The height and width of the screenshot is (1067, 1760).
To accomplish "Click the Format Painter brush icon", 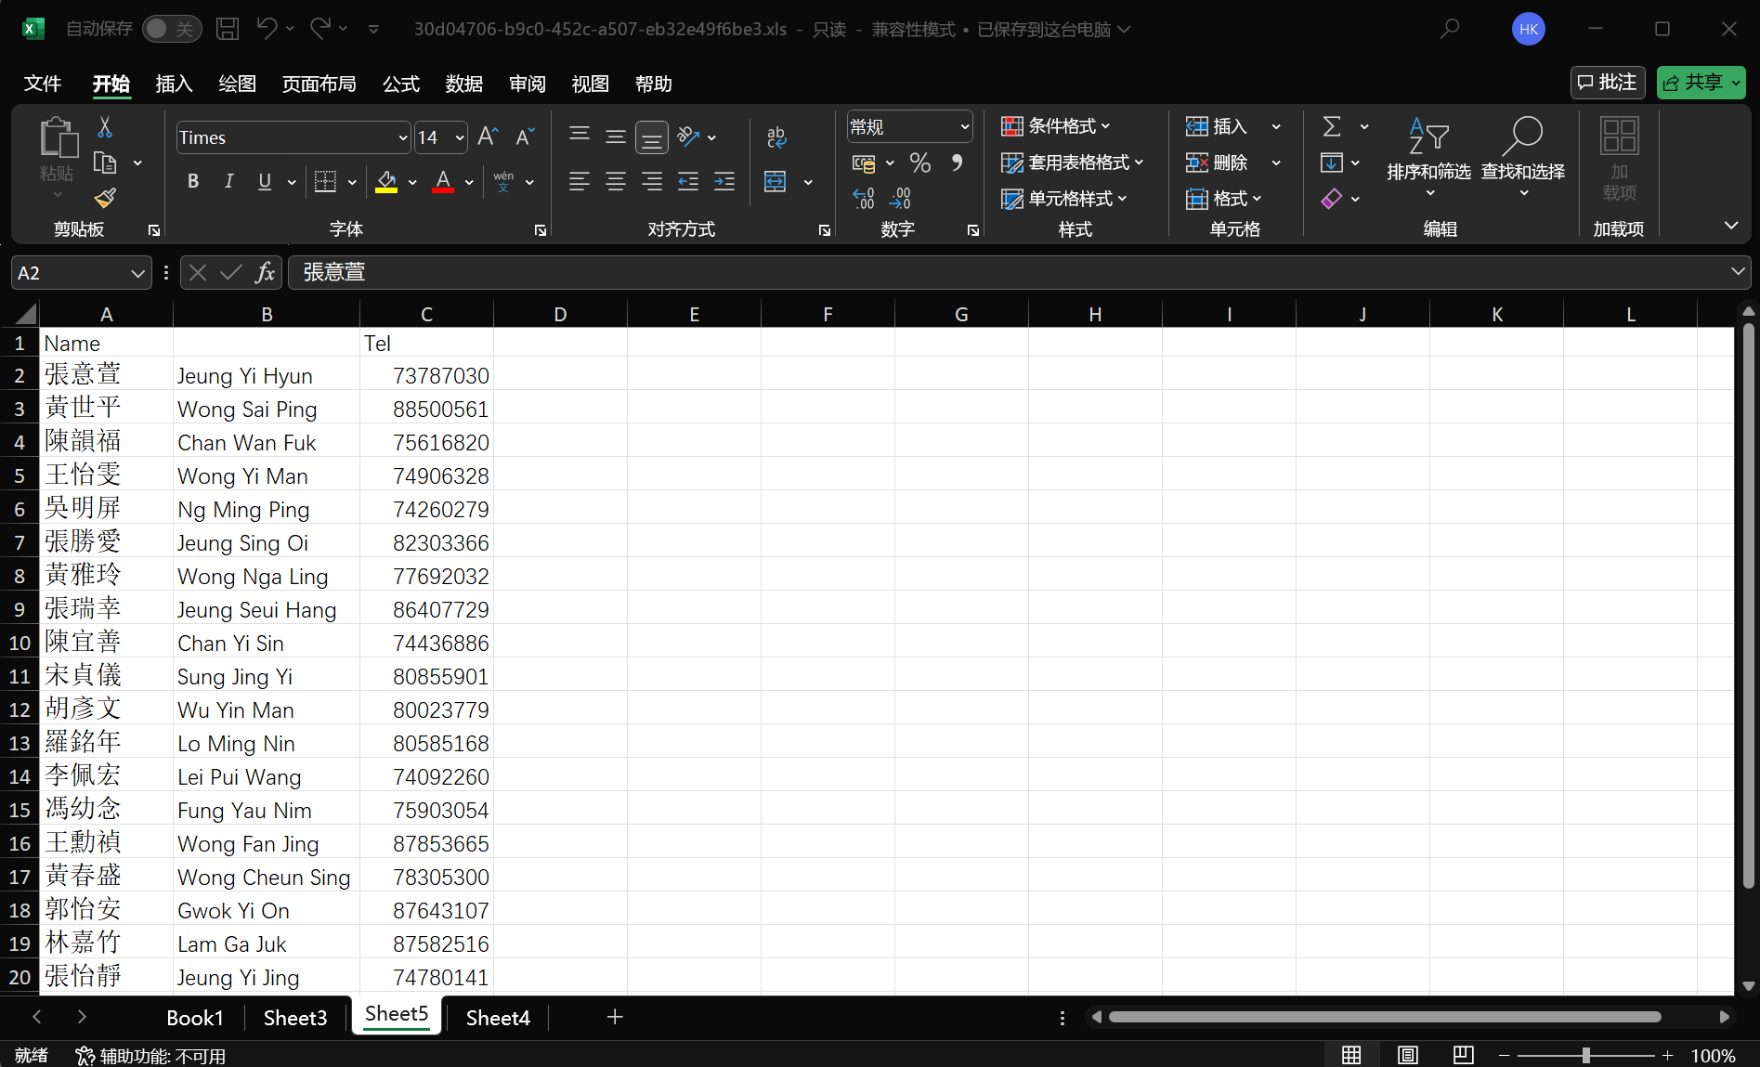I will coord(105,198).
